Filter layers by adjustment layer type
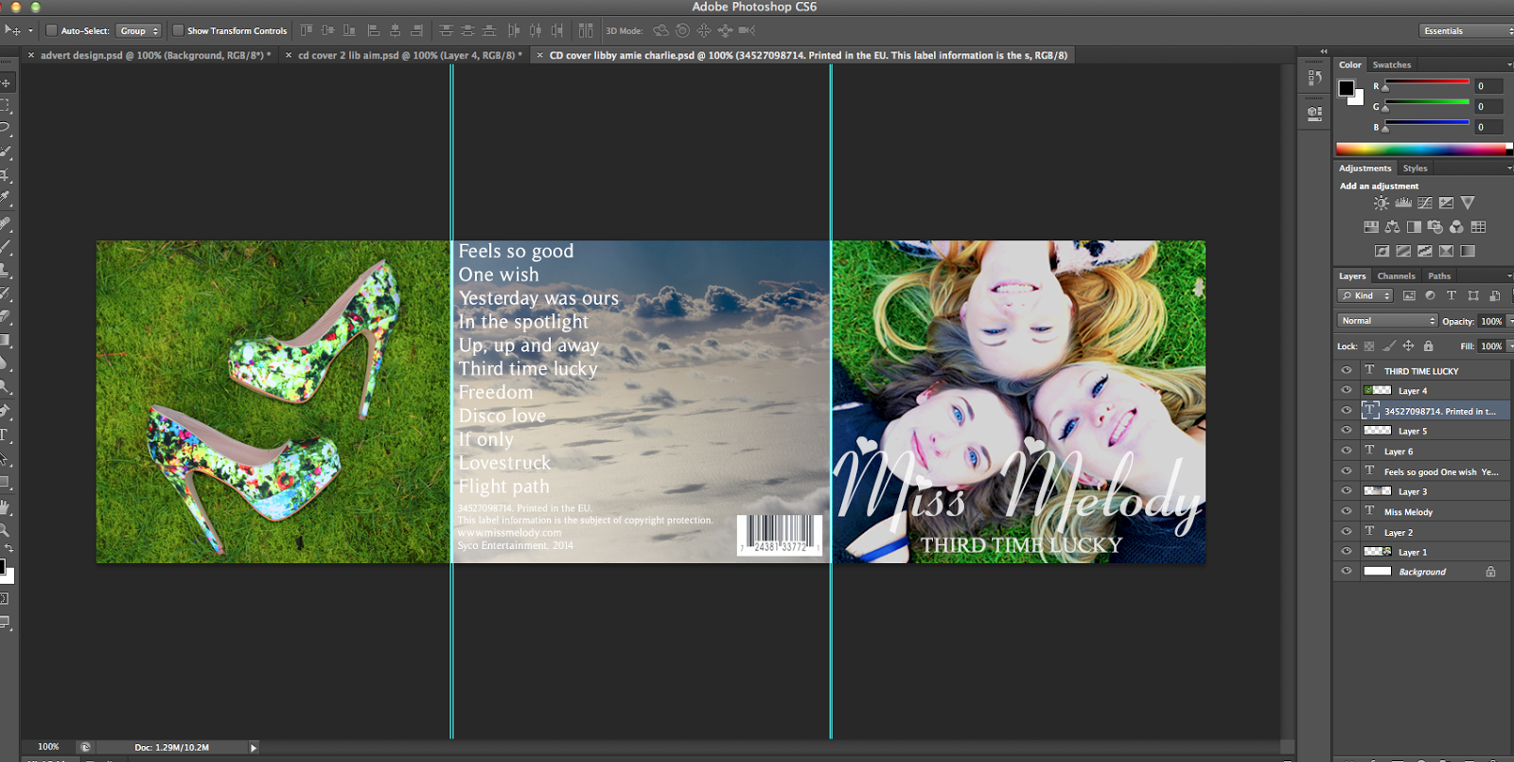Screen dimensions: 1514x762 pos(1430,295)
